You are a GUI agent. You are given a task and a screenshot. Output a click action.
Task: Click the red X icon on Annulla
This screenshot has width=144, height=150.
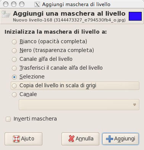point(71,139)
